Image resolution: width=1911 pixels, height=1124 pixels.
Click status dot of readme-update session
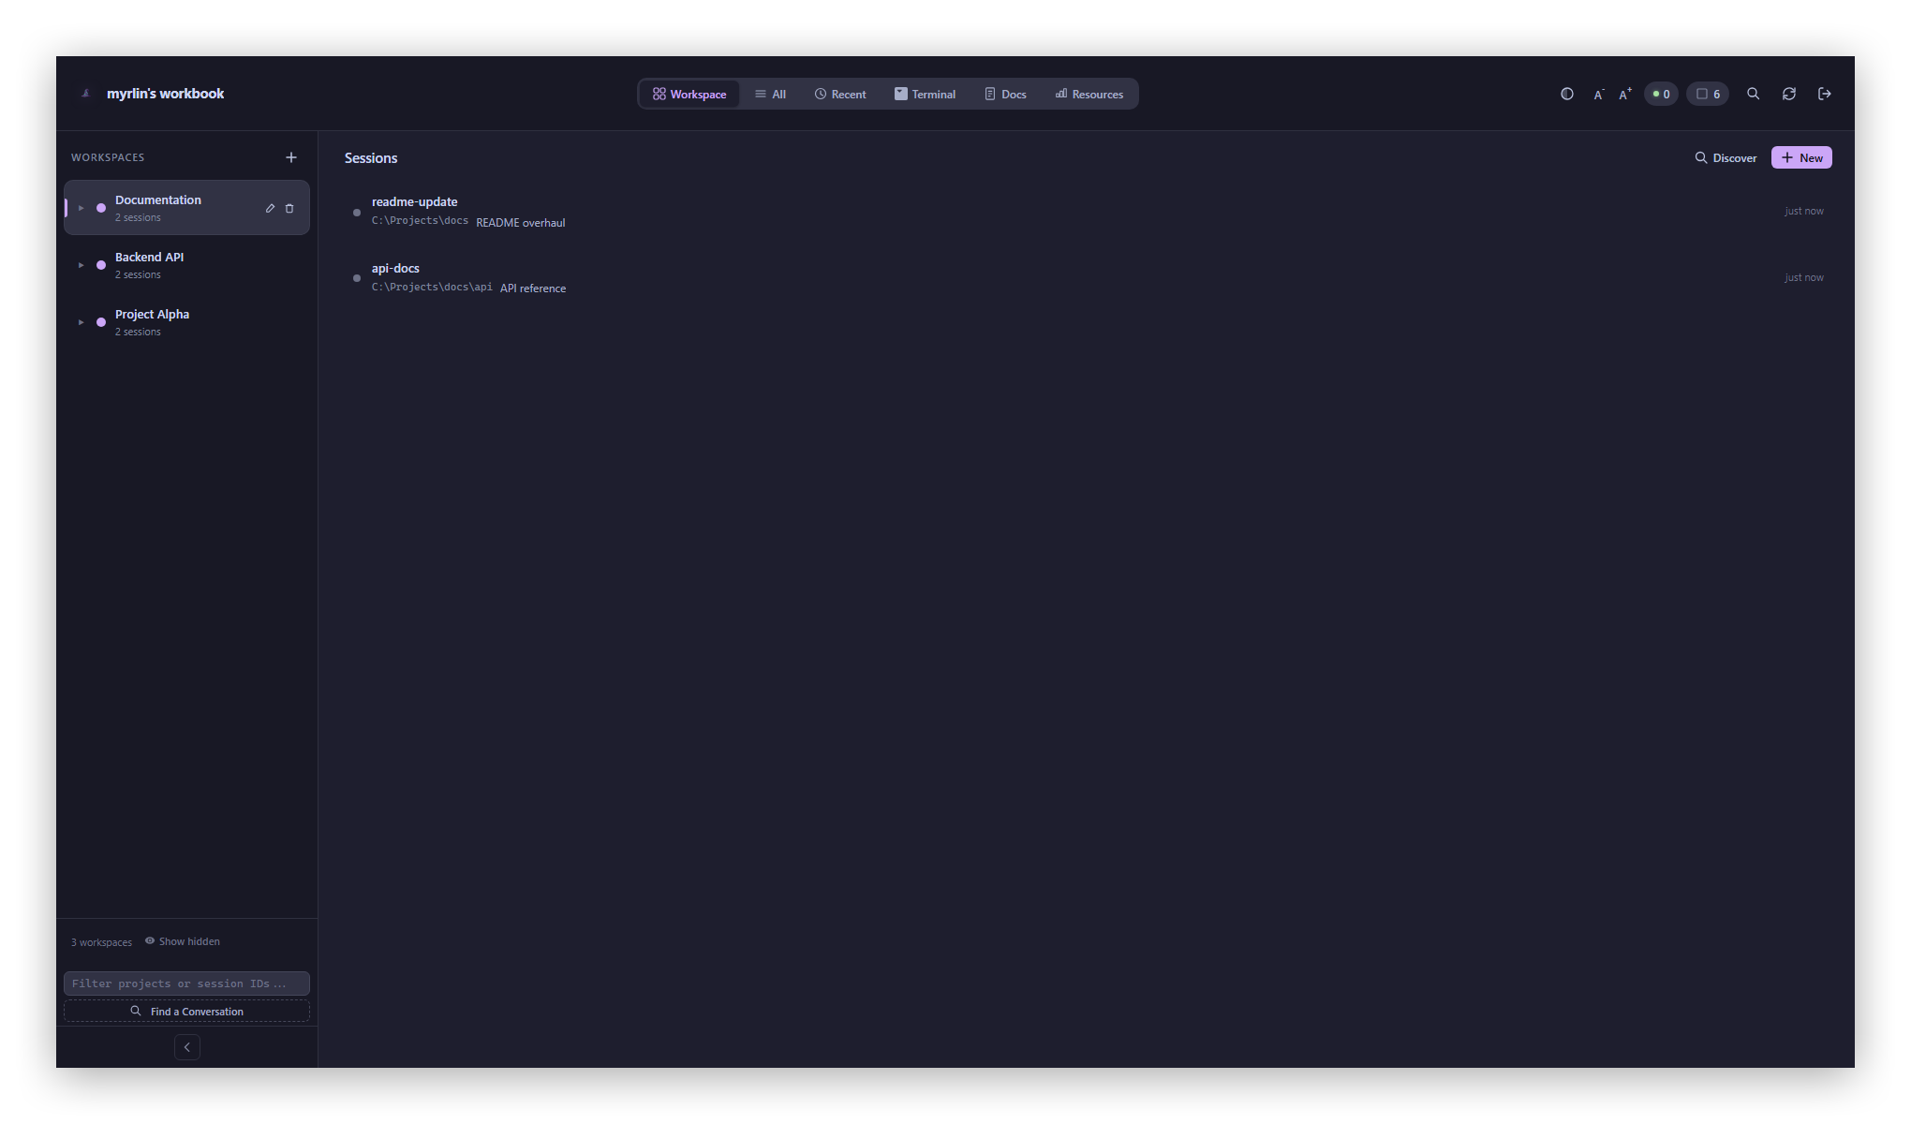[x=357, y=213]
